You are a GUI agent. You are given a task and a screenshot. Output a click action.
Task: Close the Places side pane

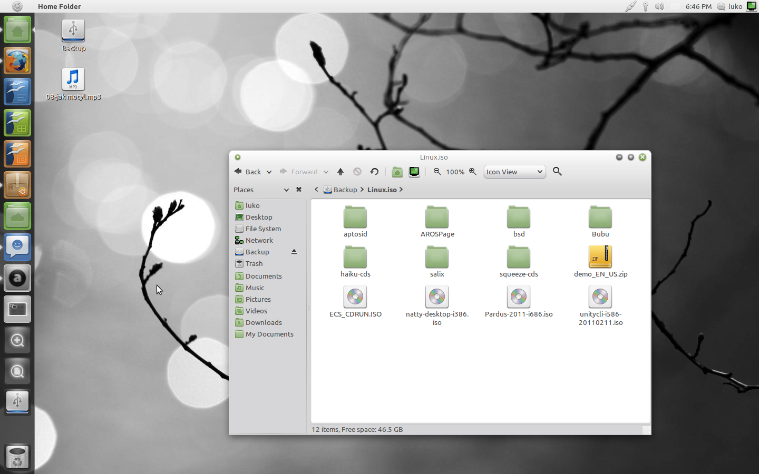coord(299,190)
